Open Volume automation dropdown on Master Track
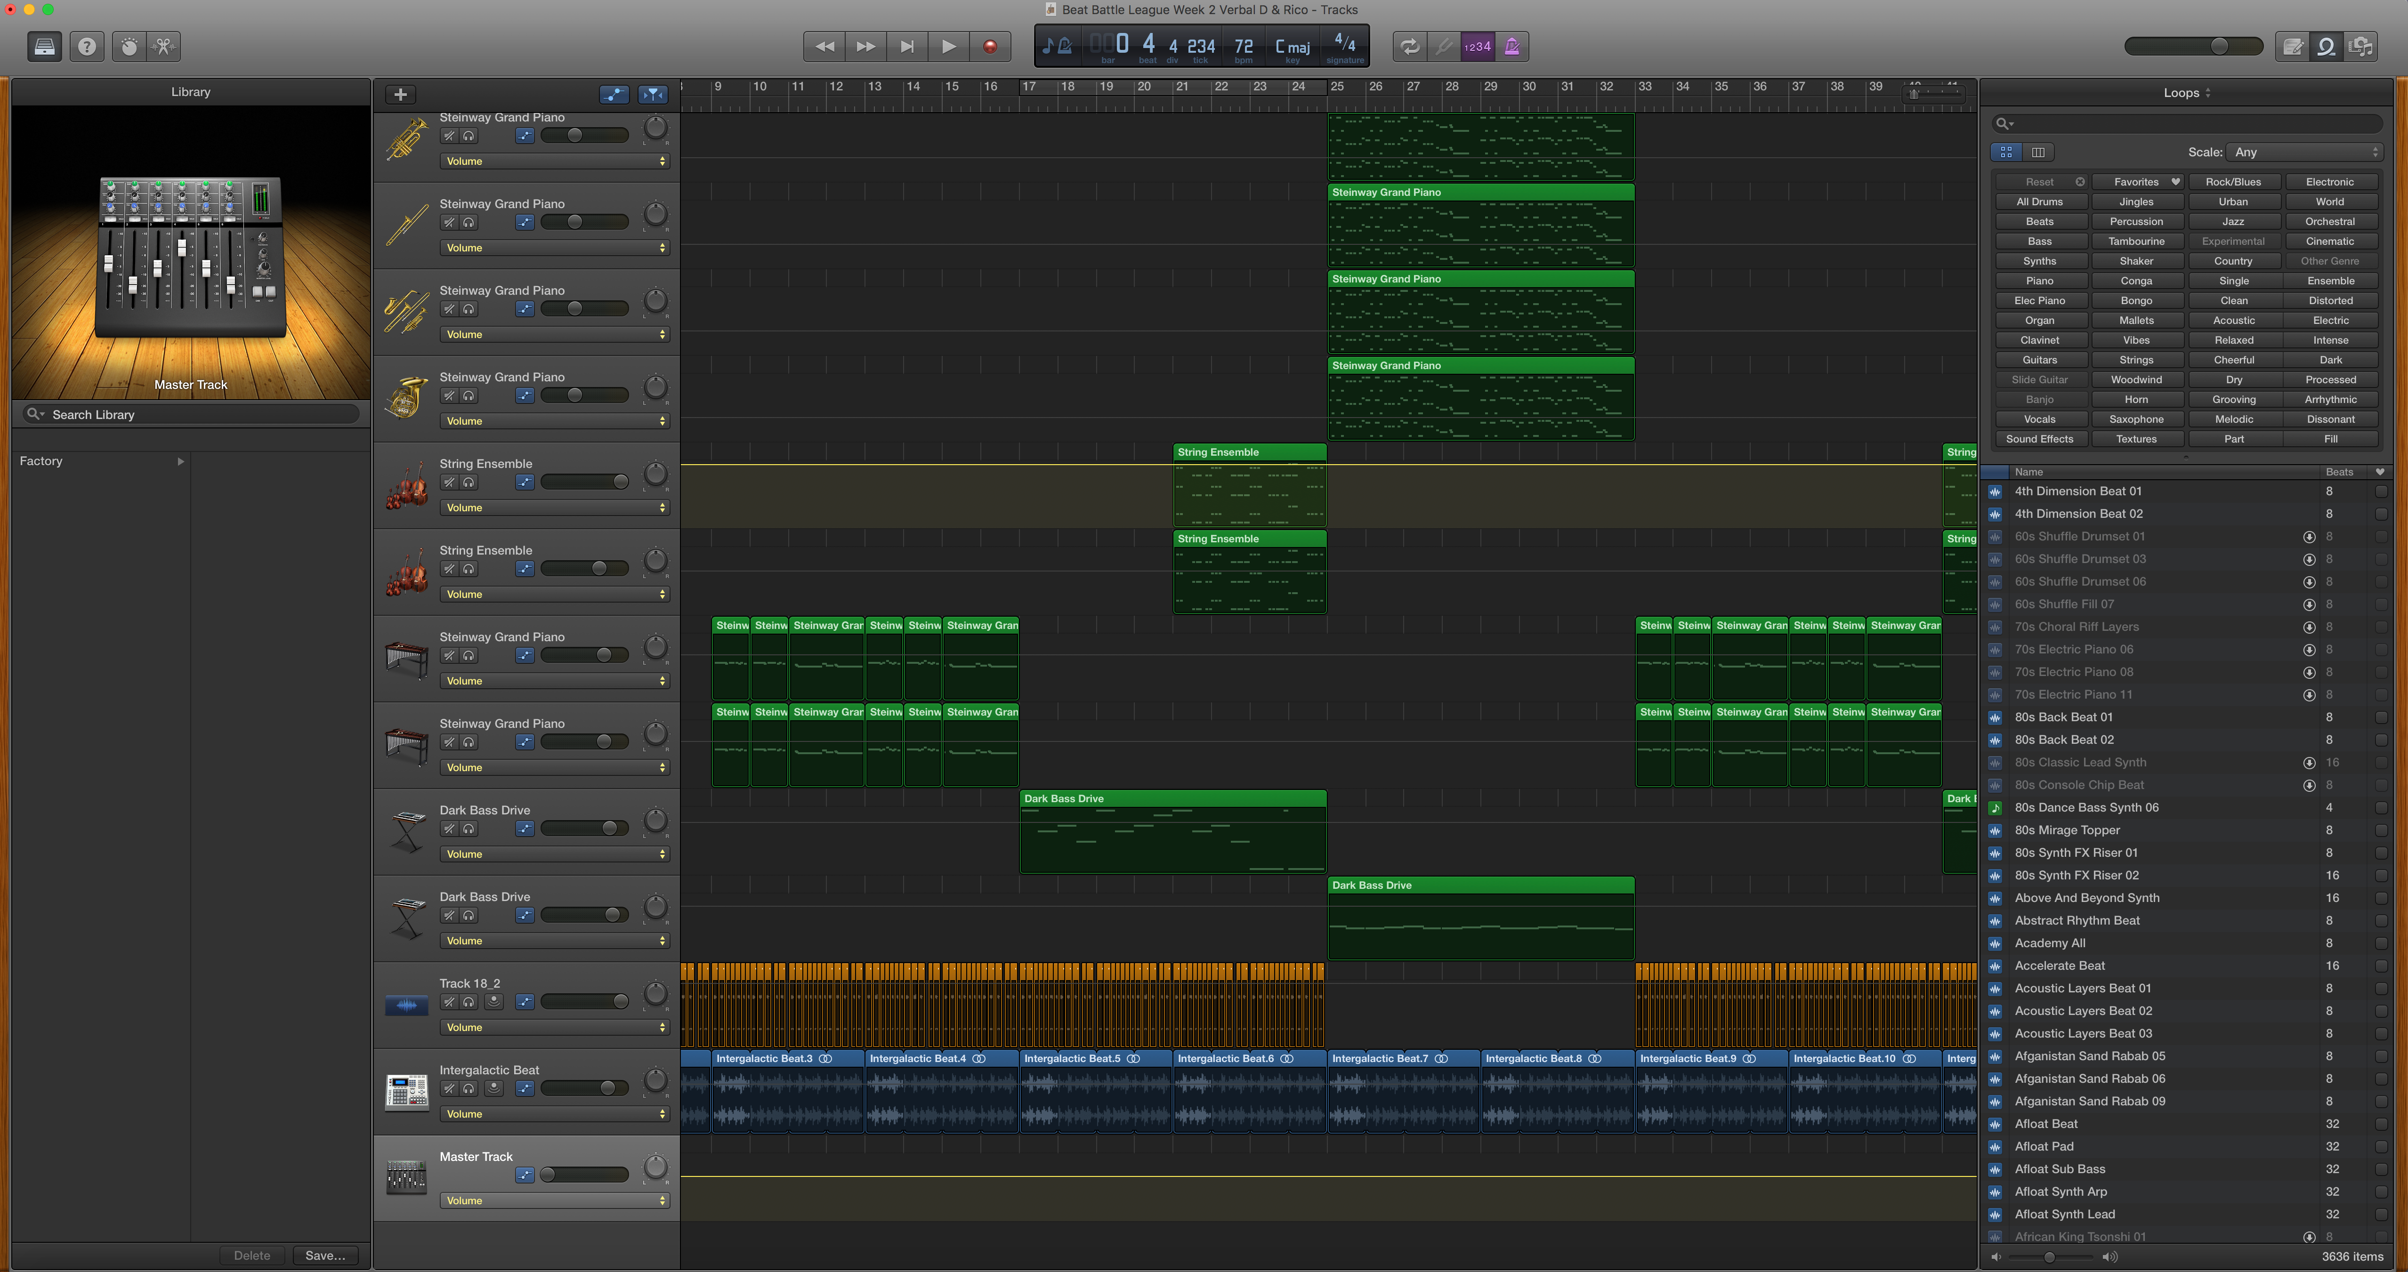 coord(554,1201)
